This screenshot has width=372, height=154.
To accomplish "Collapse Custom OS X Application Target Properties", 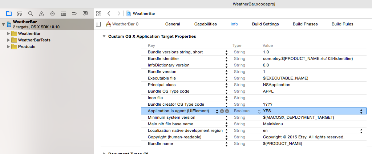I will (x=104, y=36).
